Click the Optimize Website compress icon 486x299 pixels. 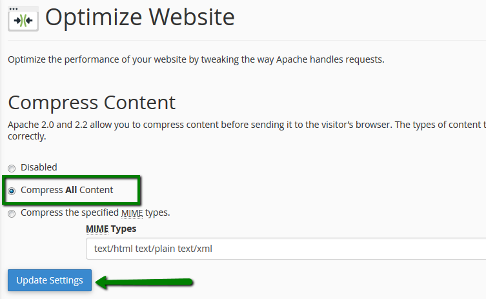point(23,20)
